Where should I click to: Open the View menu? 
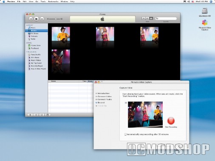31,2
